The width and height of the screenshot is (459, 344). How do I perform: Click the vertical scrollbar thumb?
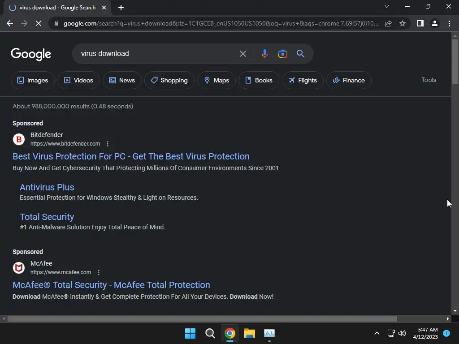455,61
